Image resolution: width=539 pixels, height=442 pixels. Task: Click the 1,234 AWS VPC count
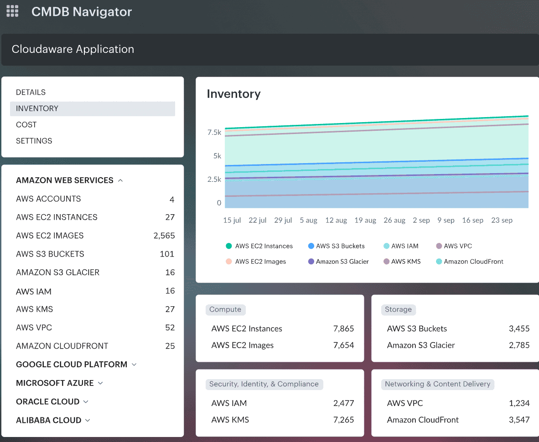point(519,403)
